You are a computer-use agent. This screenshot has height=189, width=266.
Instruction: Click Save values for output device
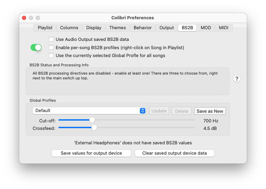tap(91, 153)
